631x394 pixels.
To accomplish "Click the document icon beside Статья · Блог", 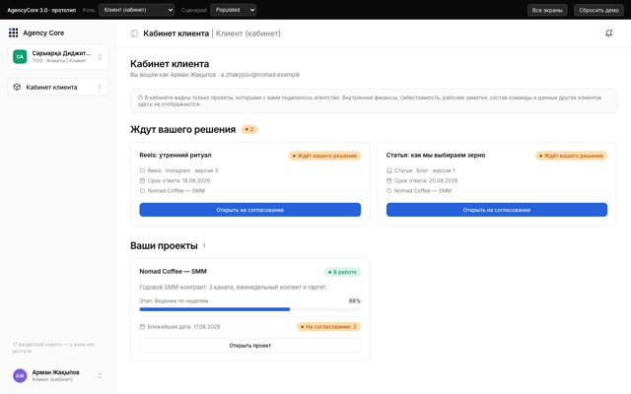I will [388, 170].
